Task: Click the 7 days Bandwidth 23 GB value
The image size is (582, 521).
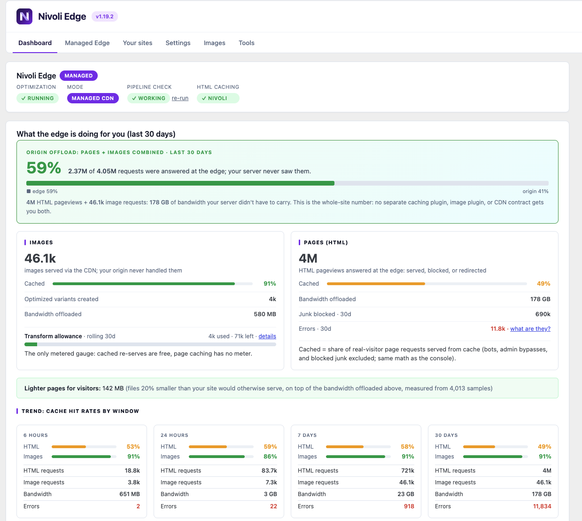Action: [x=406, y=494]
